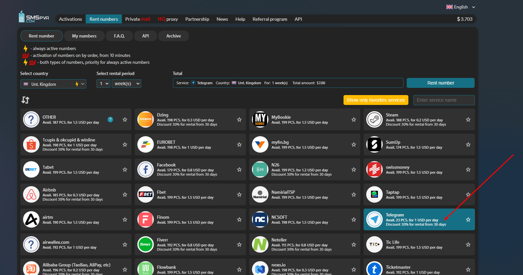Toggle favorite star for Neteller
The width and height of the screenshot is (523, 275).
354,244
